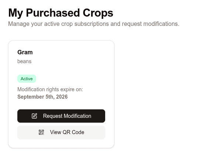Select the Gram crop title
The width and height of the screenshot is (224, 157).
click(x=25, y=52)
